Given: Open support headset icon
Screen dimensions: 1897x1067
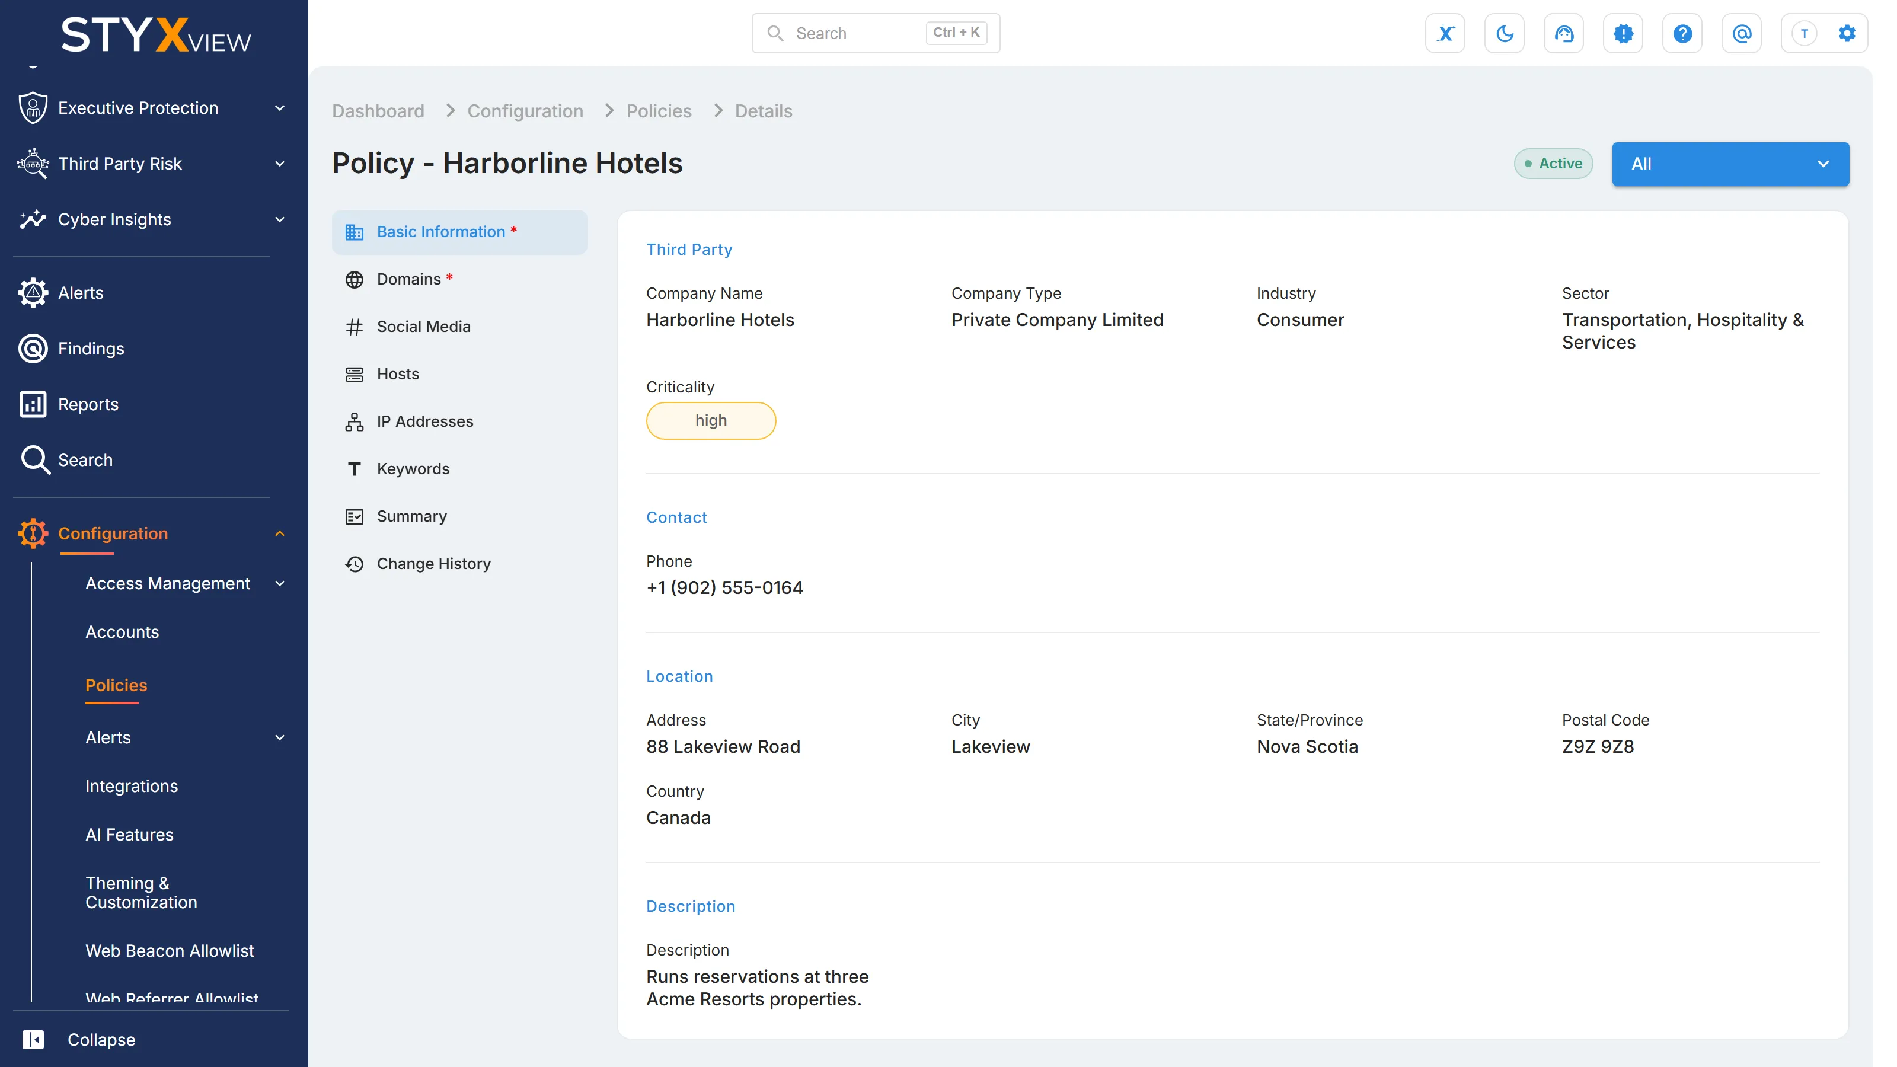Looking at the screenshot, I should [1563, 33].
